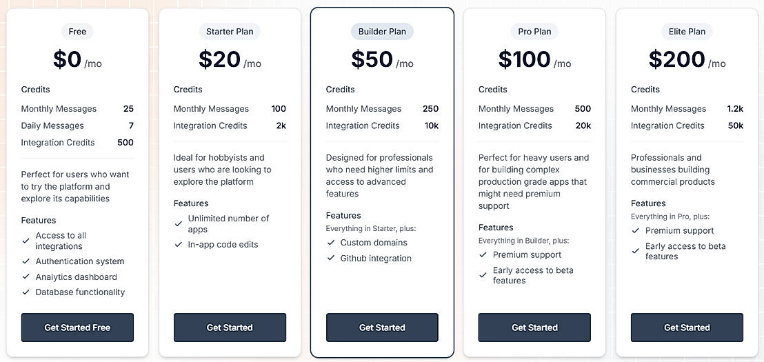Click checkmark next to Authentication system

coord(26,261)
